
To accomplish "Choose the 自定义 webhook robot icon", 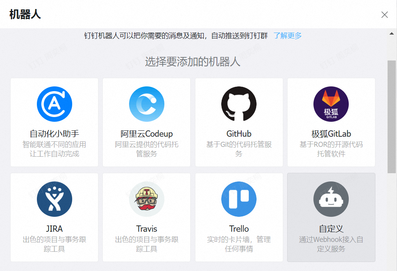I will pyautogui.click(x=331, y=199).
